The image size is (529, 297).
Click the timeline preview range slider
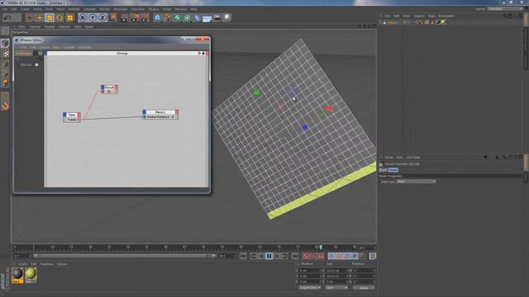(x=124, y=256)
